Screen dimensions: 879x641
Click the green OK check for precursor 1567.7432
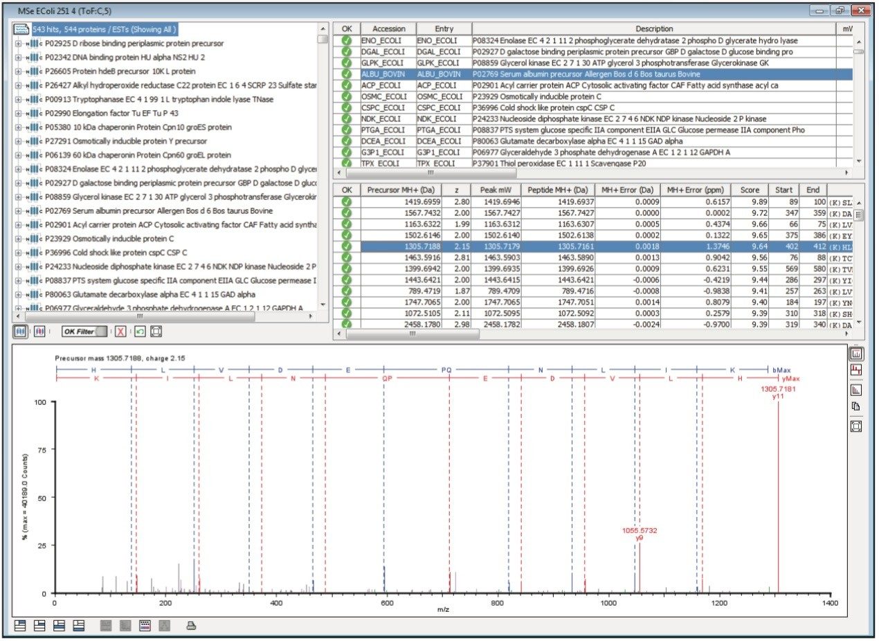pos(347,213)
